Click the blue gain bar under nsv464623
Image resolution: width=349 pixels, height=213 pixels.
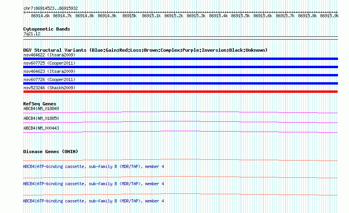point(180,75)
